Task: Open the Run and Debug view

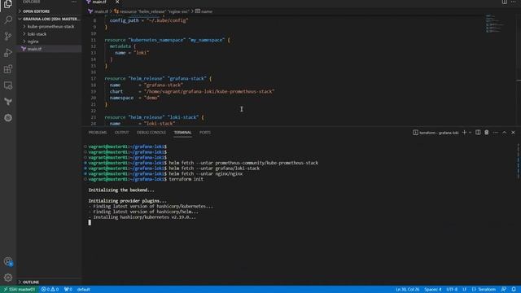Action: (x=8, y=52)
